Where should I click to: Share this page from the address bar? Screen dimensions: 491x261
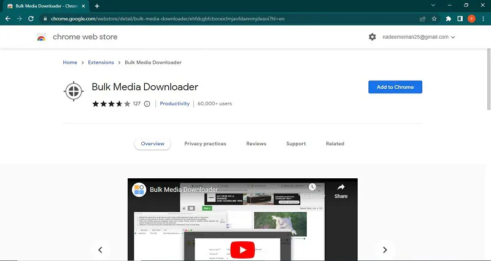click(x=422, y=19)
